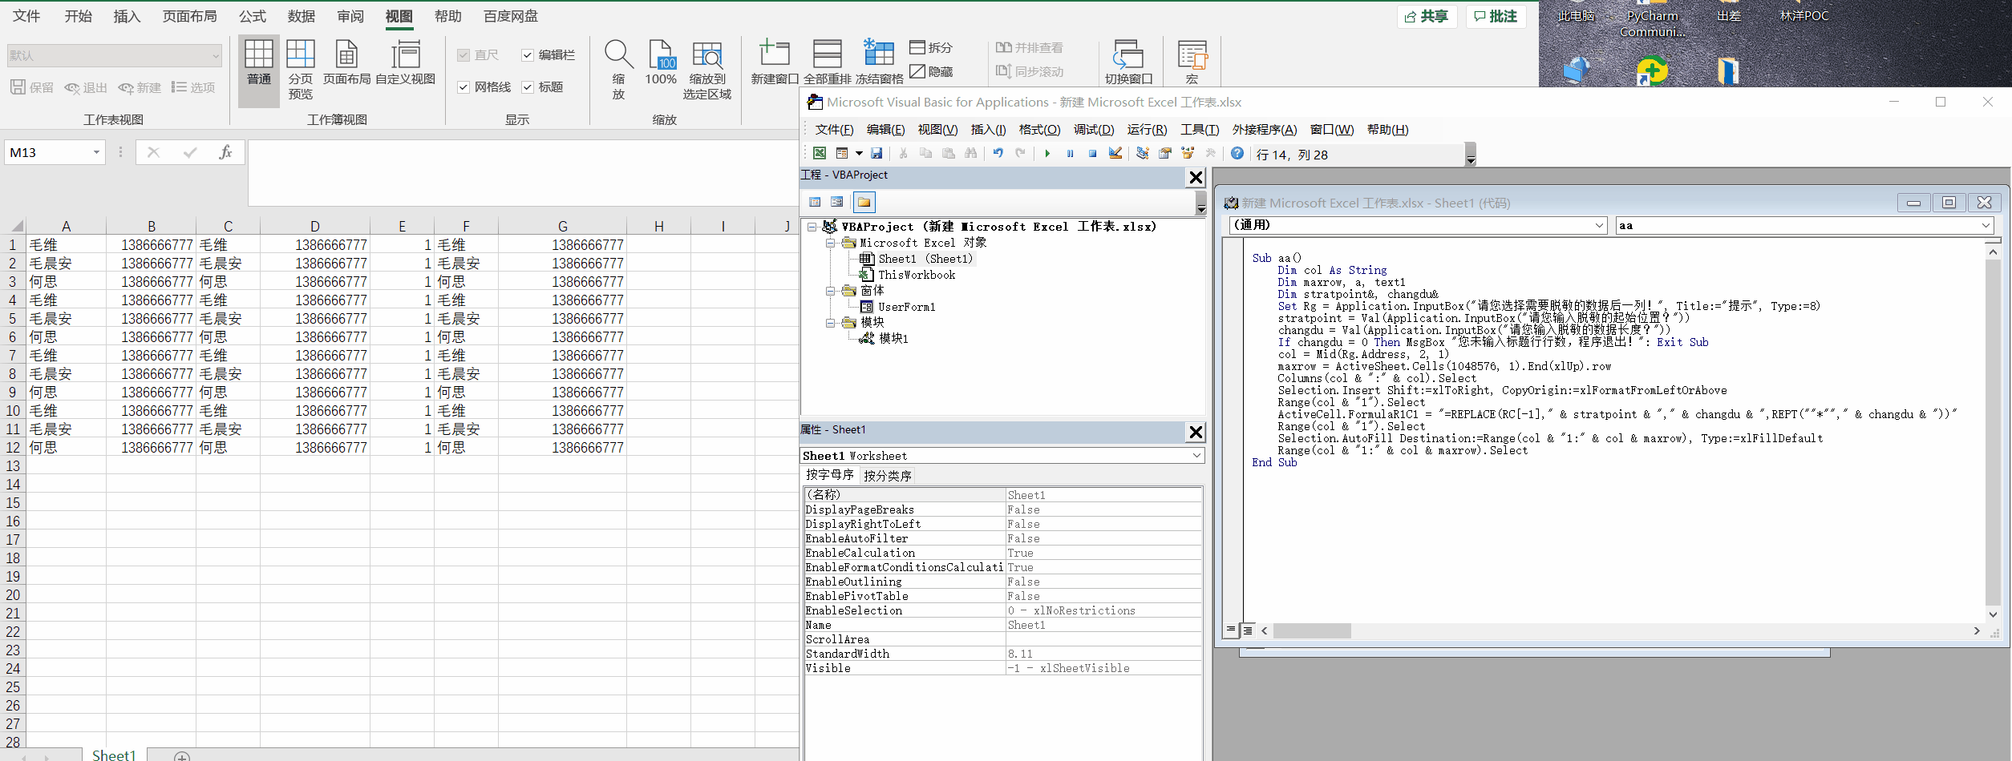Set zoom to 100% icon

[661, 62]
